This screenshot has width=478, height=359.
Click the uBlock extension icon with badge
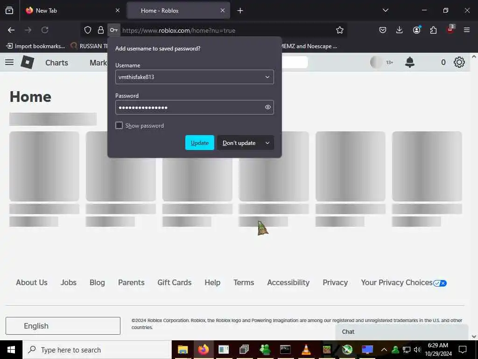tap(450, 29)
